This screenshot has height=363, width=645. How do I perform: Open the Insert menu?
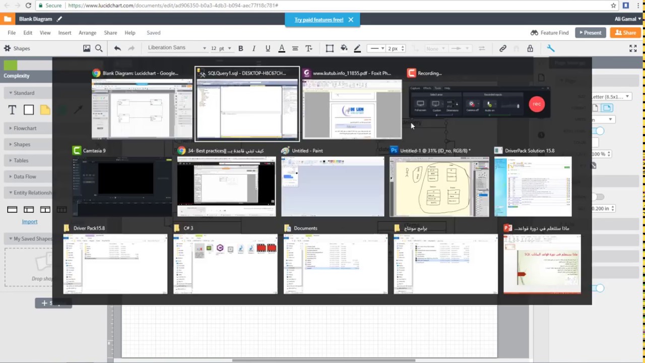click(64, 33)
